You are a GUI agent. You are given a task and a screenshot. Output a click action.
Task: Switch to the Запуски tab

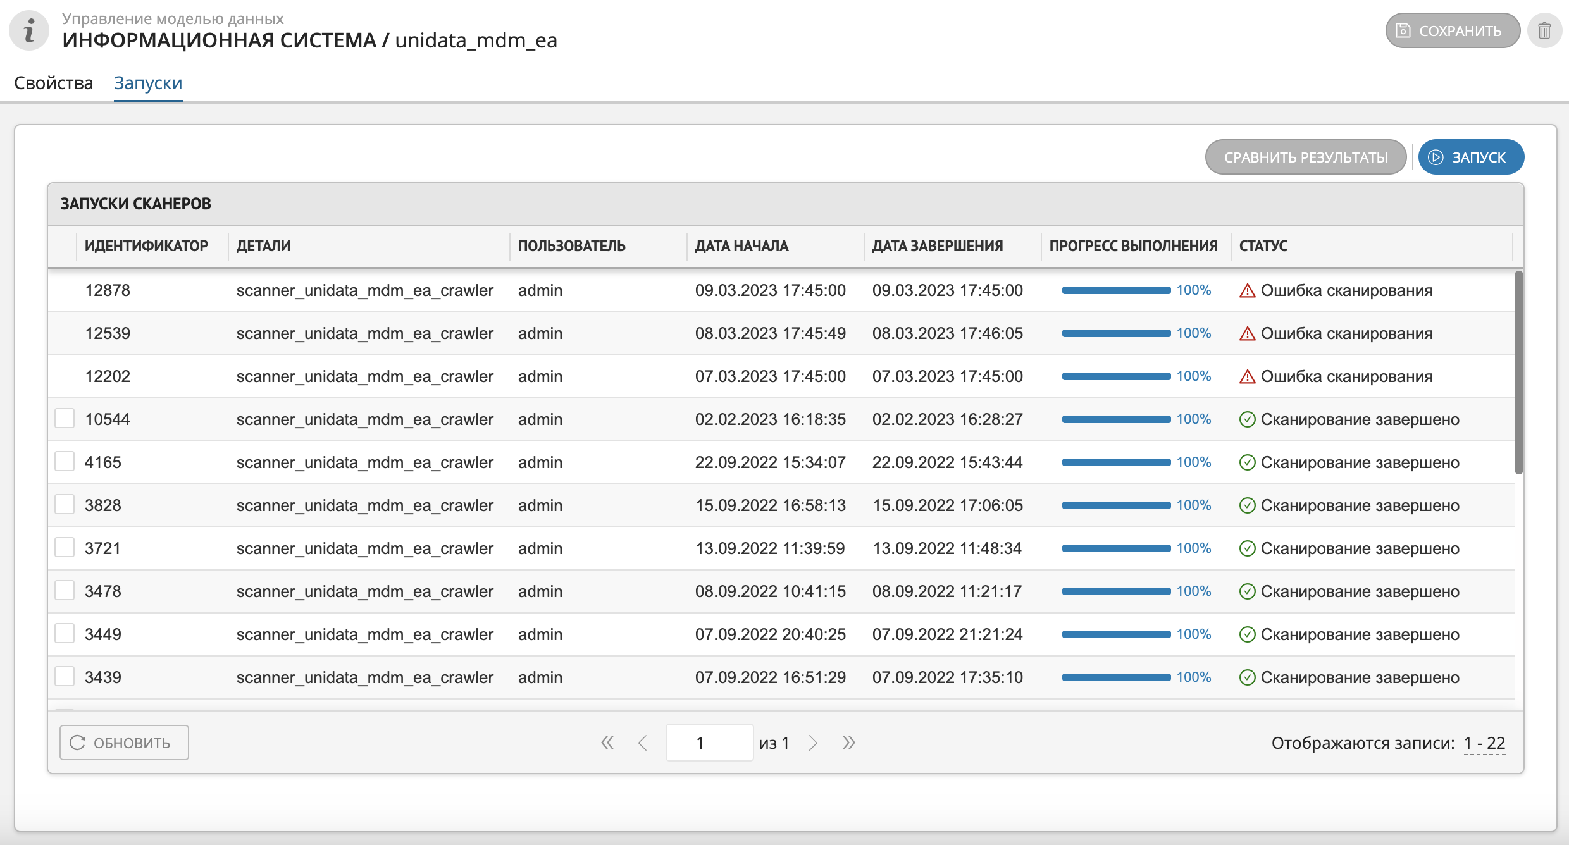(148, 83)
